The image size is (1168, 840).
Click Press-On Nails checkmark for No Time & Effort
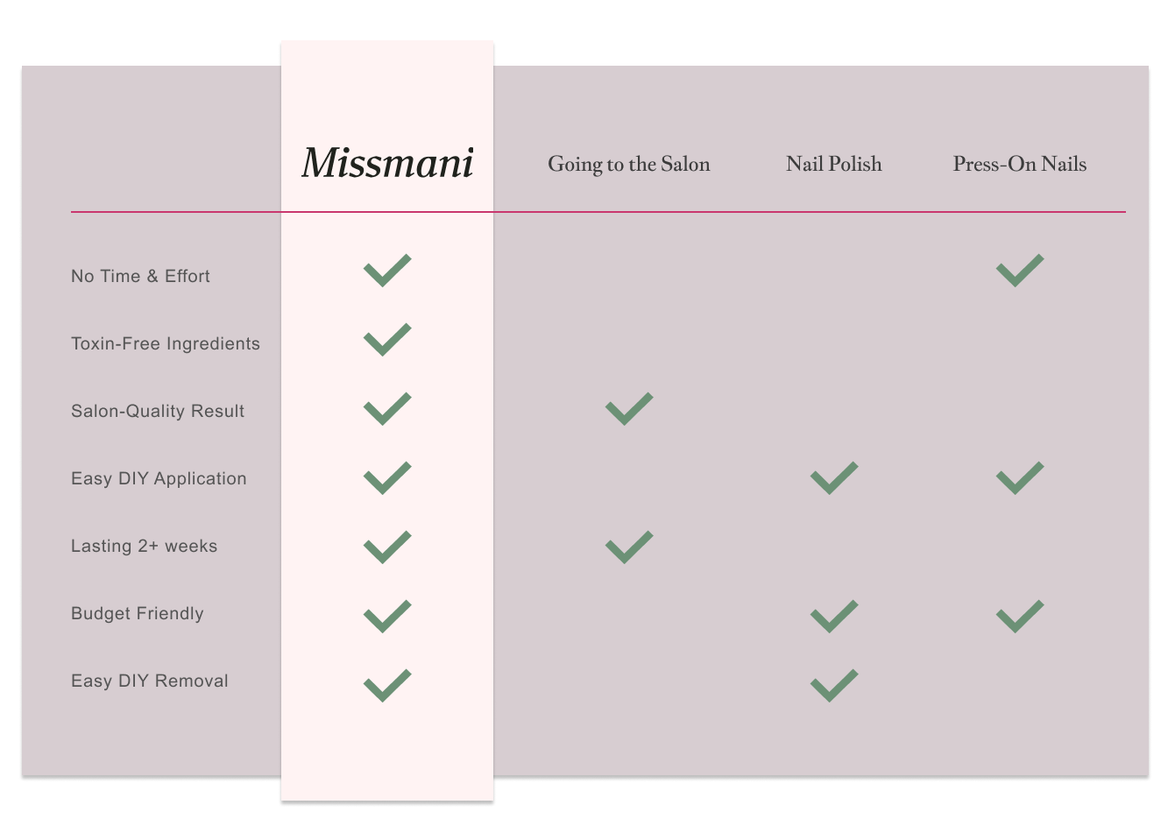(x=1020, y=271)
